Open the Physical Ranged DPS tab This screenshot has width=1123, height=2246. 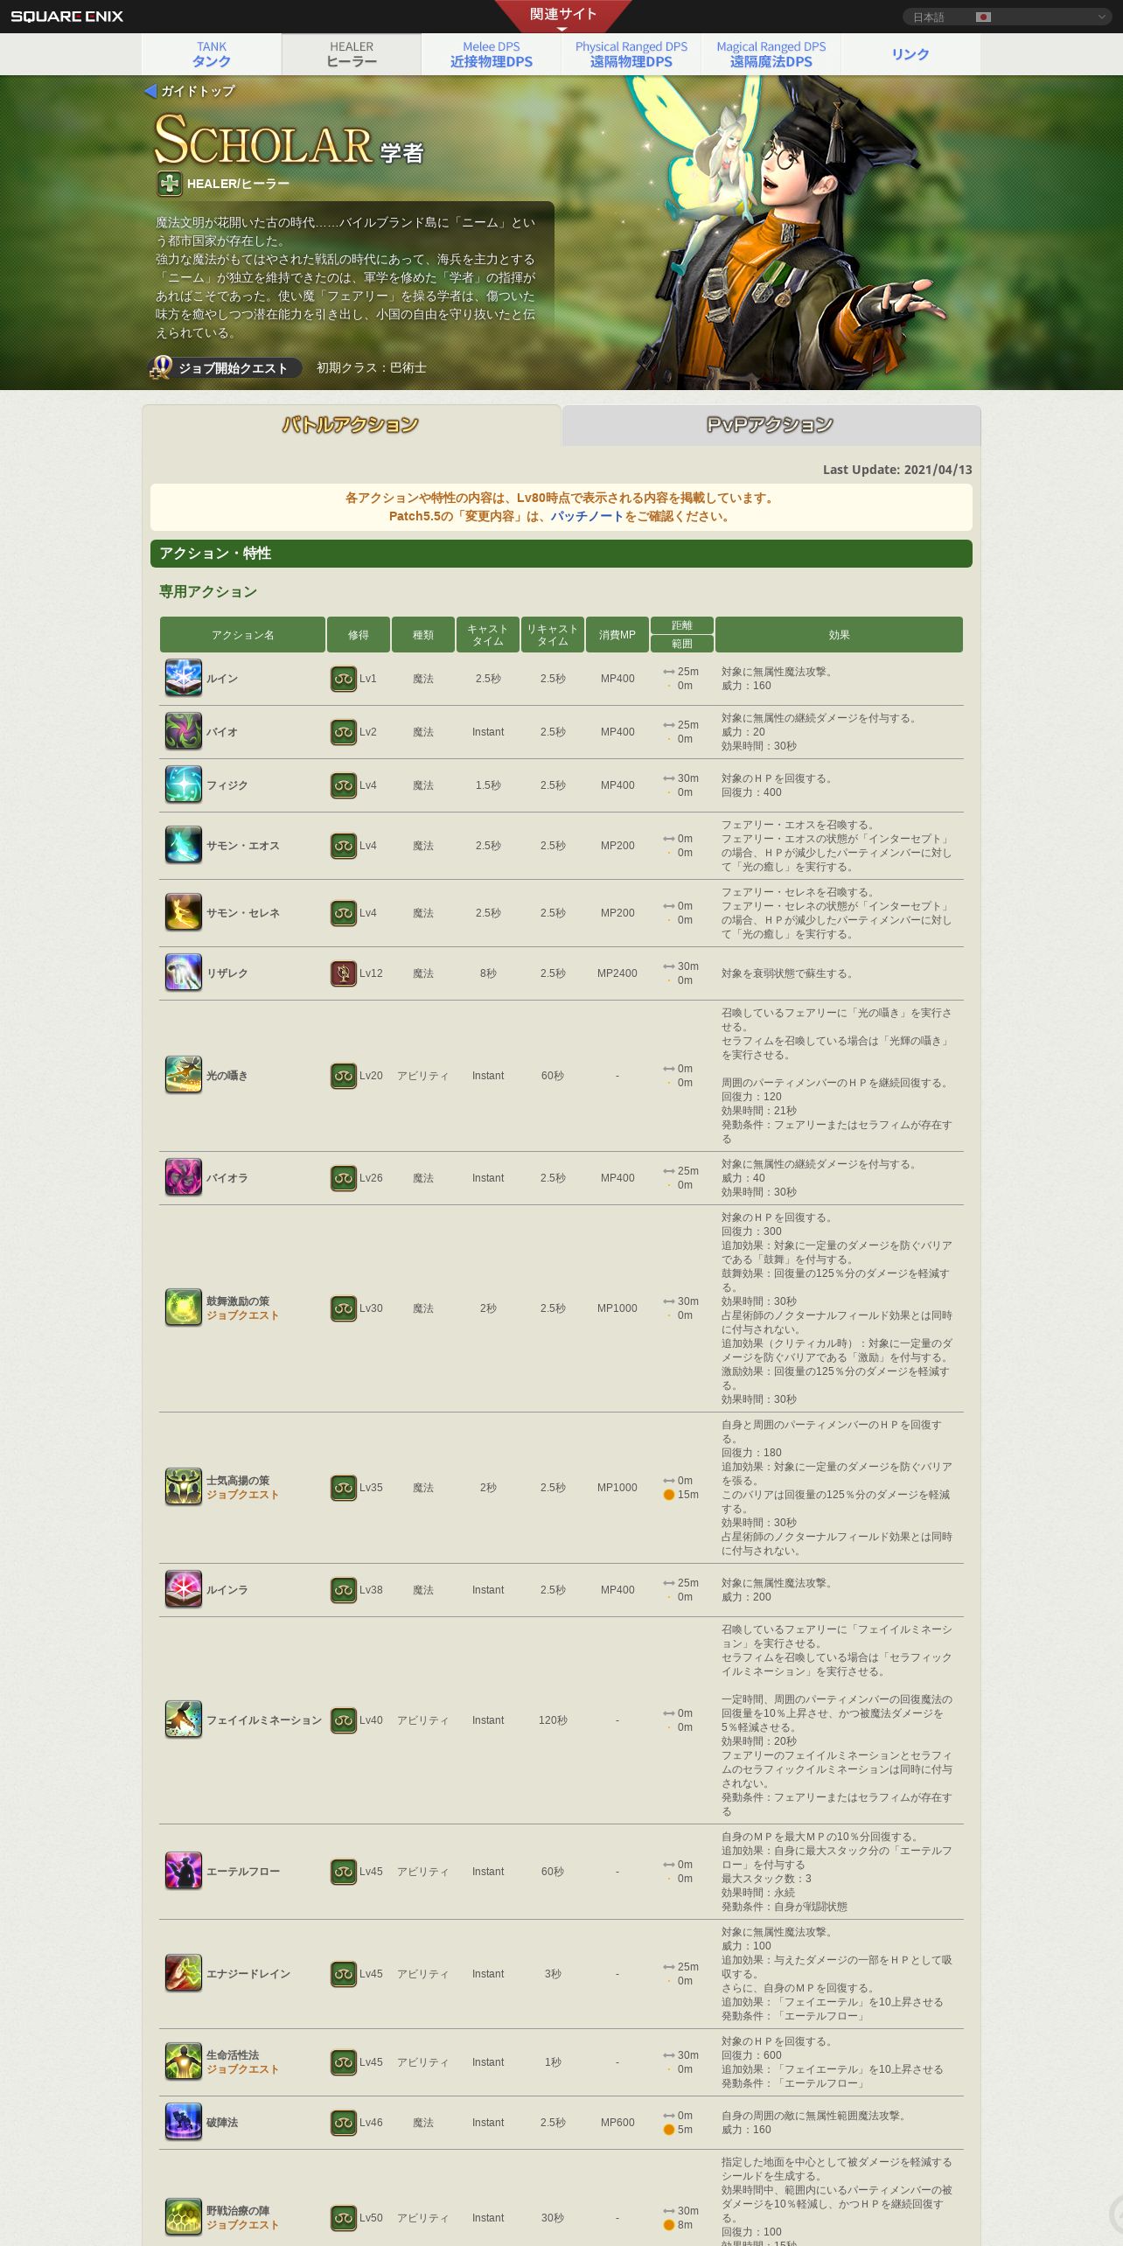point(631,54)
